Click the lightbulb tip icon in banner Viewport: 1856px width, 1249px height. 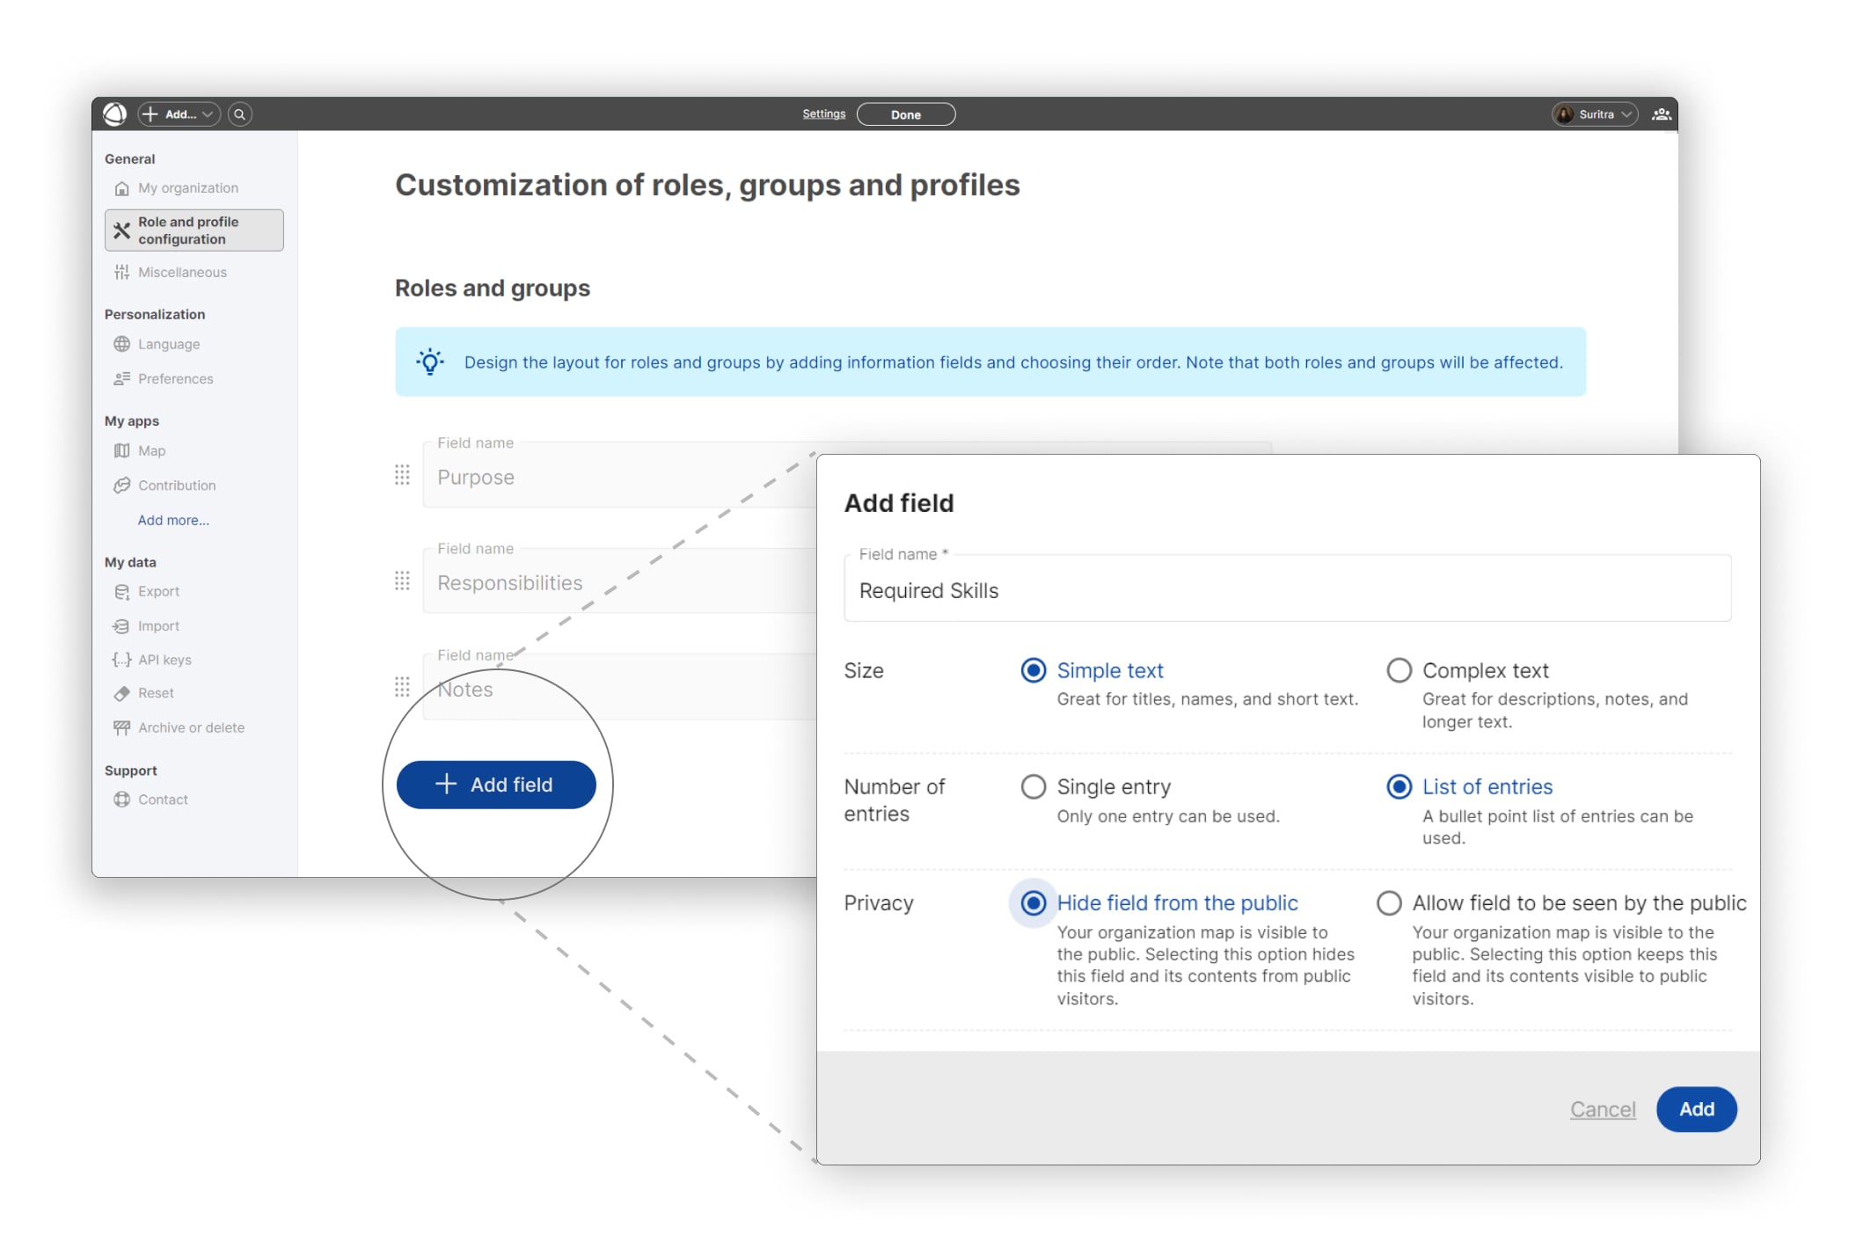tap(430, 362)
